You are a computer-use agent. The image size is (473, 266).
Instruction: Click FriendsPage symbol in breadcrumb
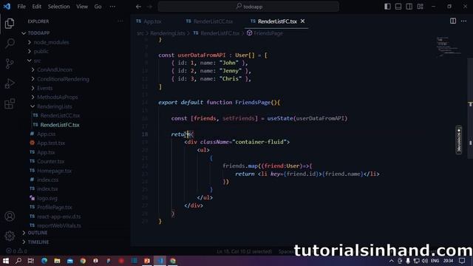tap(268, 33)
